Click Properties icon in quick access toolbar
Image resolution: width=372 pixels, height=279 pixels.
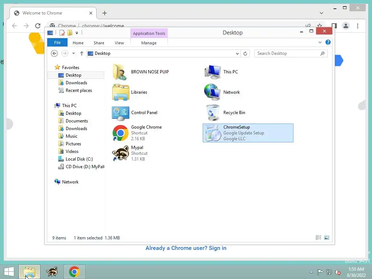pos(62,33)
